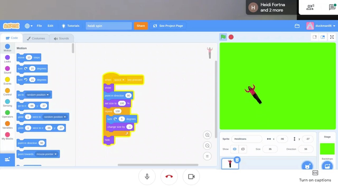Zoom in on the code workspace
This screenshot has width=338, height=190.
coord(207,135)
